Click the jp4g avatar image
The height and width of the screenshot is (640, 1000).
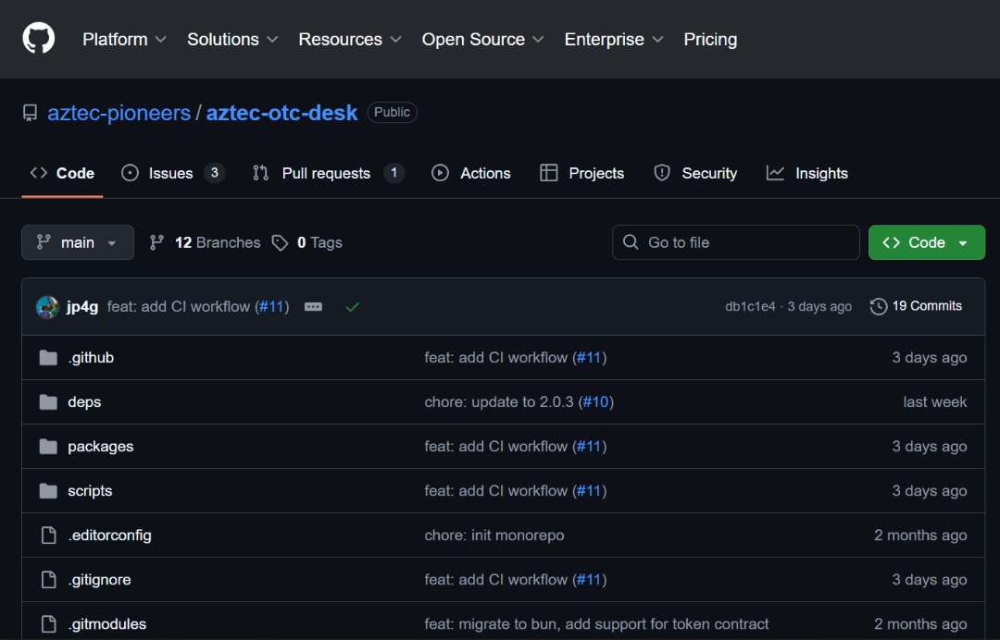48,307
